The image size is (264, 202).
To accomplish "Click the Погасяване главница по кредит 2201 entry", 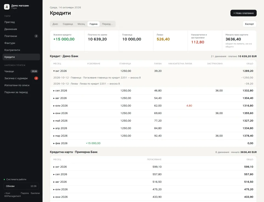I will [x=153, y=78].
